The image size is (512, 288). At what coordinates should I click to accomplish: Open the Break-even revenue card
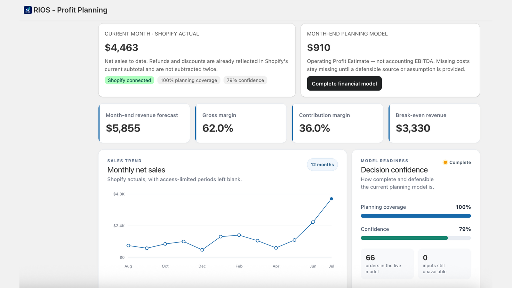tap(434, 123)
